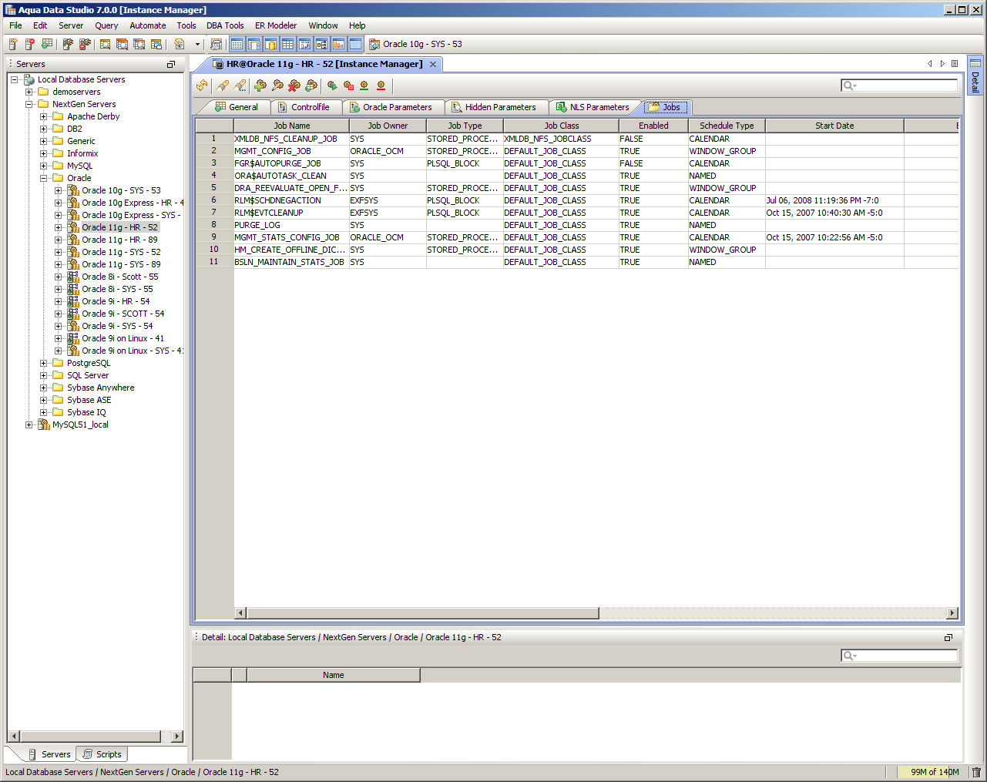Collapse the NextGen Servers folder
This screenshot has height=782, width=987.
tap(29, 104)
